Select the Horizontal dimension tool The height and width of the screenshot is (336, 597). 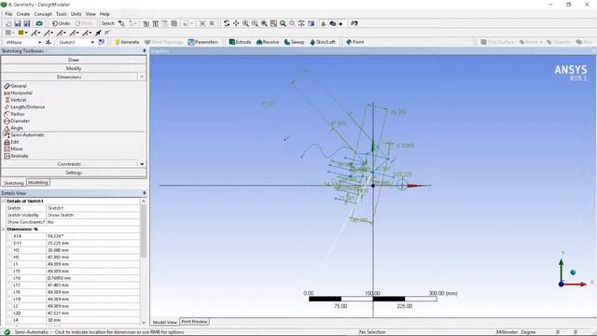(18, 93)
